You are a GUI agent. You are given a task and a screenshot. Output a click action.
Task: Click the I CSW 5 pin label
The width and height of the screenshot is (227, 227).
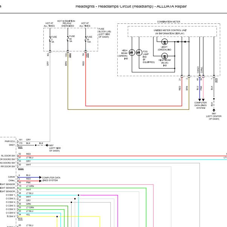point(11,216)
